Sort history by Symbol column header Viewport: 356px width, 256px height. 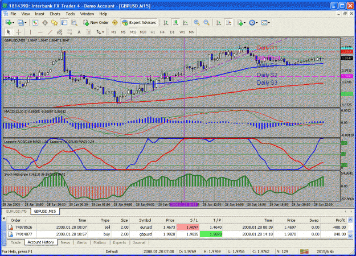(x=145, y=220)
